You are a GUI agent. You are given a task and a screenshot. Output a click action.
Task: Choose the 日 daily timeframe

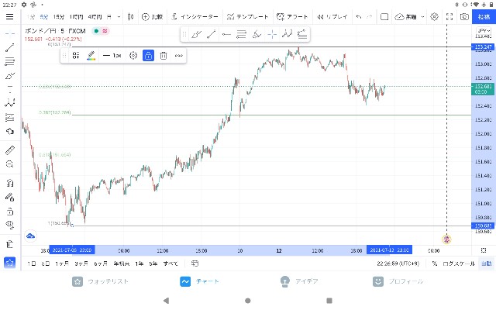pyautogui.click(x=108, y=17)
